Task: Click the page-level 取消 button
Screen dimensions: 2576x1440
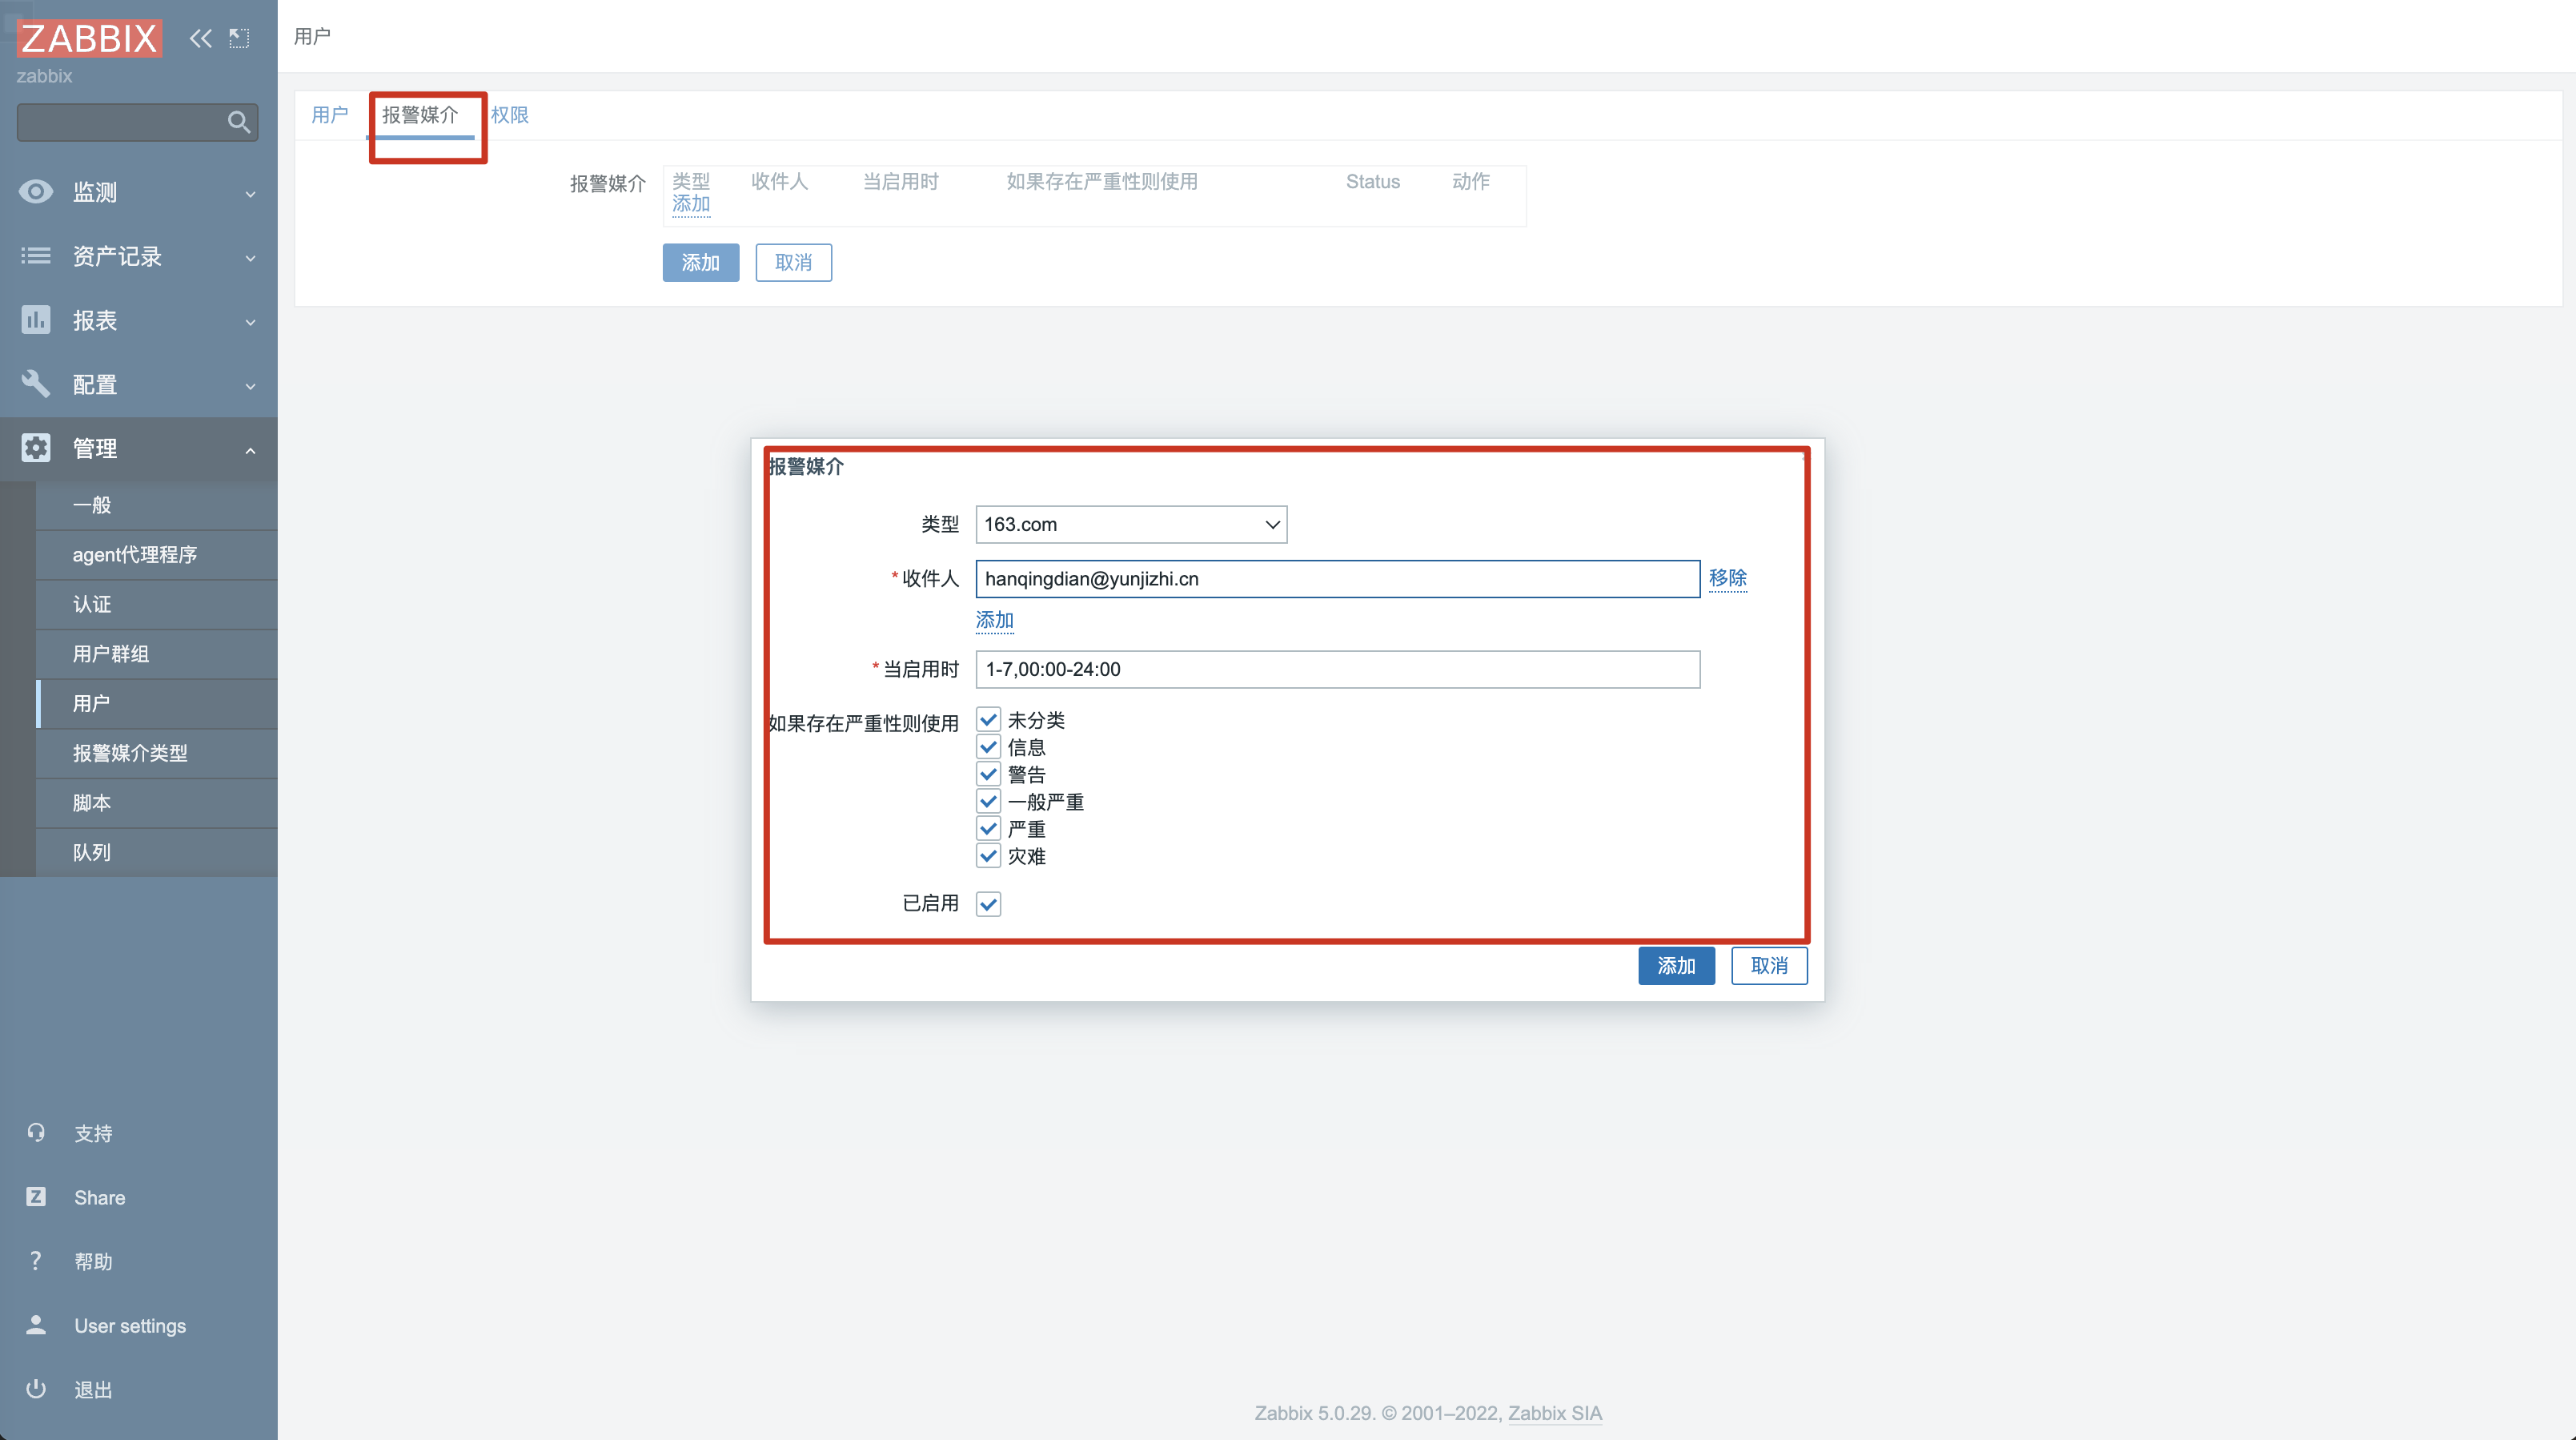Action: pos(793,262)
